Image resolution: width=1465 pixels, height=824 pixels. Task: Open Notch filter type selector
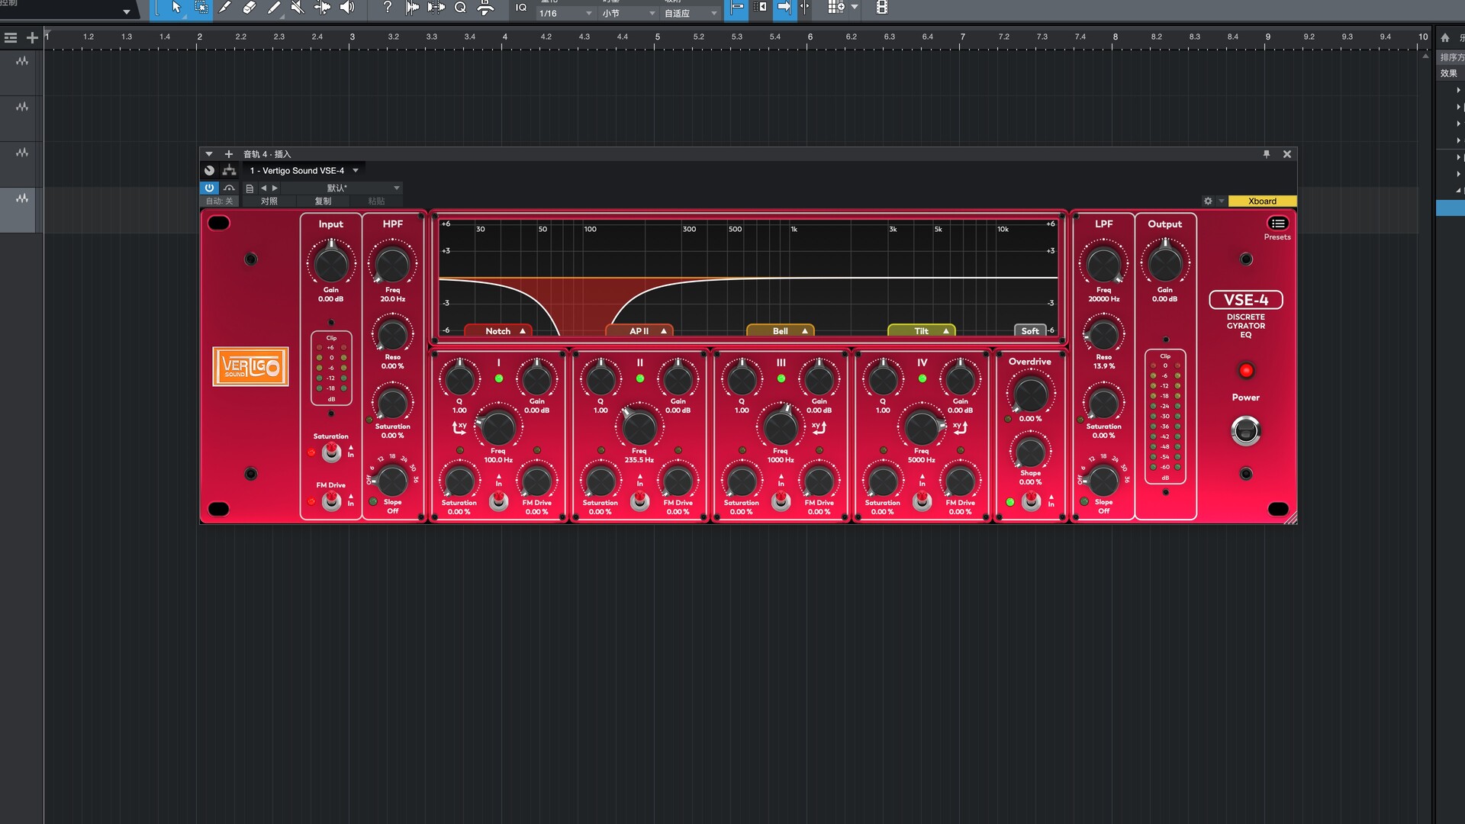pyautogui.click(x=498, y=330)
